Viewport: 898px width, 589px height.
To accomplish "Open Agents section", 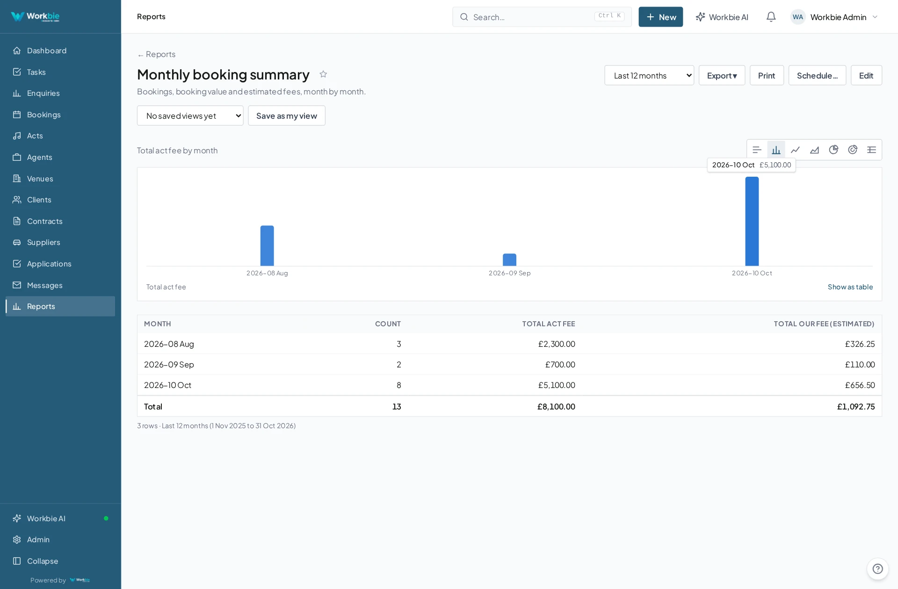I will [60, 157].
